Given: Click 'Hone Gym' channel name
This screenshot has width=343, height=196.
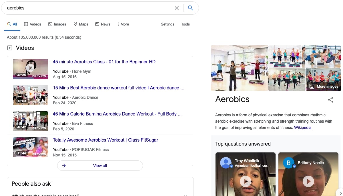Looking at the screenshot, I should [82, 71].
